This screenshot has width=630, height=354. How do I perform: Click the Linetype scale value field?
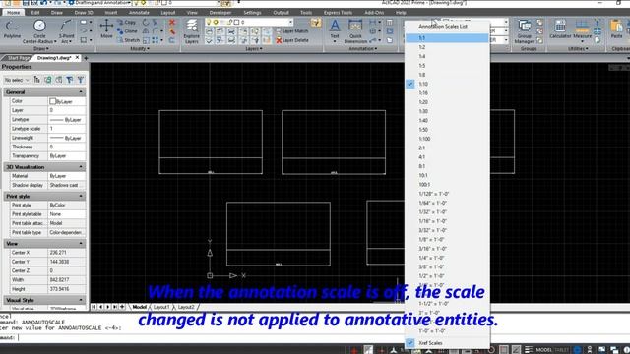tap(67, 129)
